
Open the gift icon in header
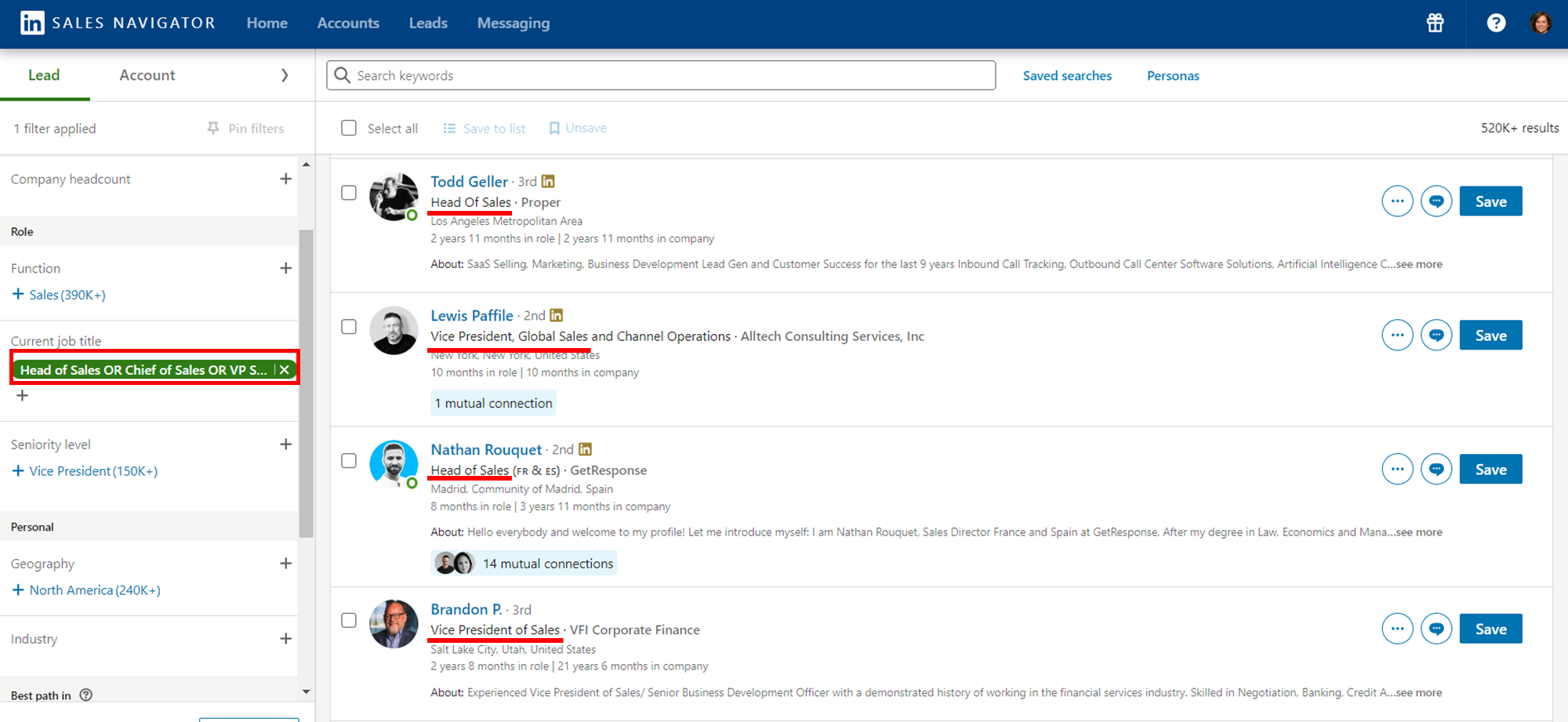click(1435, 24)
